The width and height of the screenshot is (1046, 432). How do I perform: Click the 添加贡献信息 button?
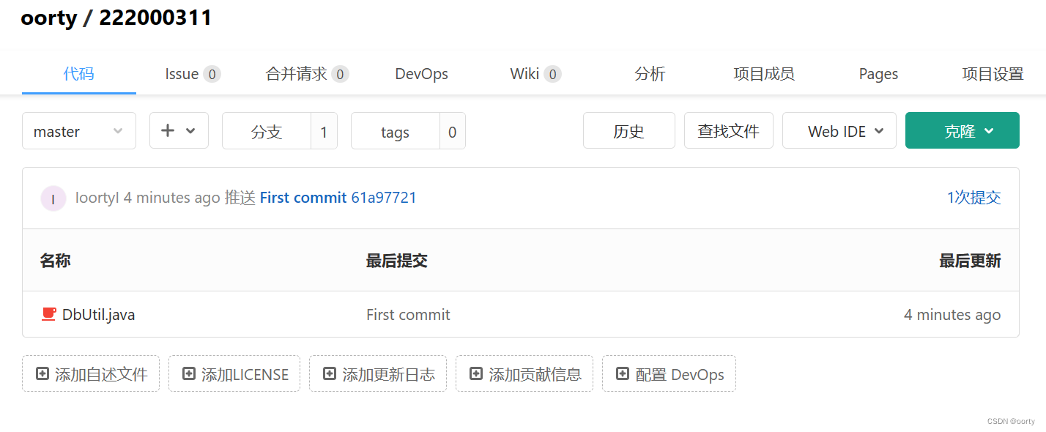524,374
